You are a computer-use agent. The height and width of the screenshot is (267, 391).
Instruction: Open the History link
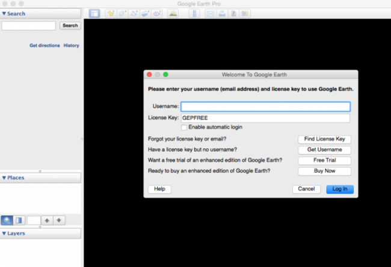(x=71, y=46)
